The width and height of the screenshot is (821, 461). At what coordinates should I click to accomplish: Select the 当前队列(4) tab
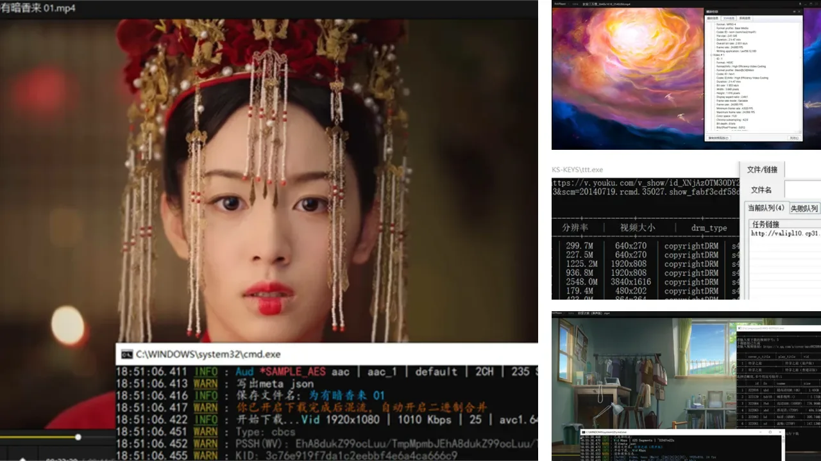(768, 208)
